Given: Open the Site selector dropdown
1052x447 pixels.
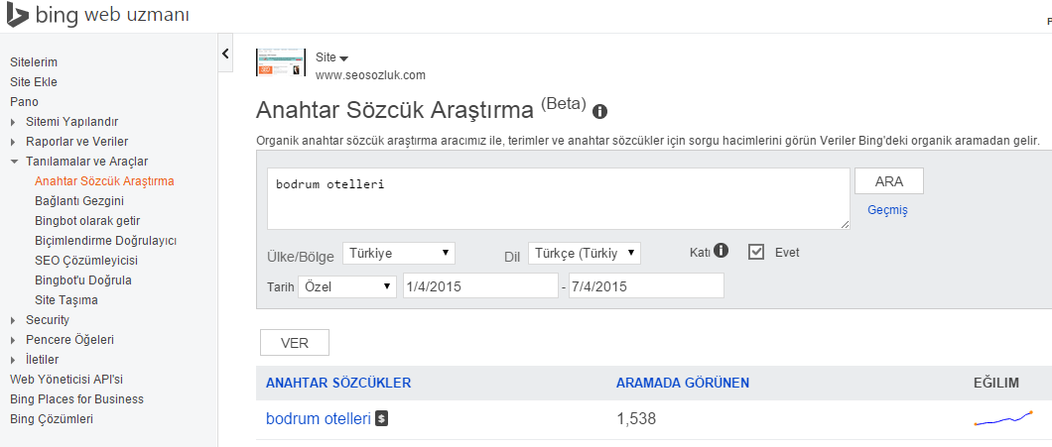Looking at the screenshot, I should point(332,57).
